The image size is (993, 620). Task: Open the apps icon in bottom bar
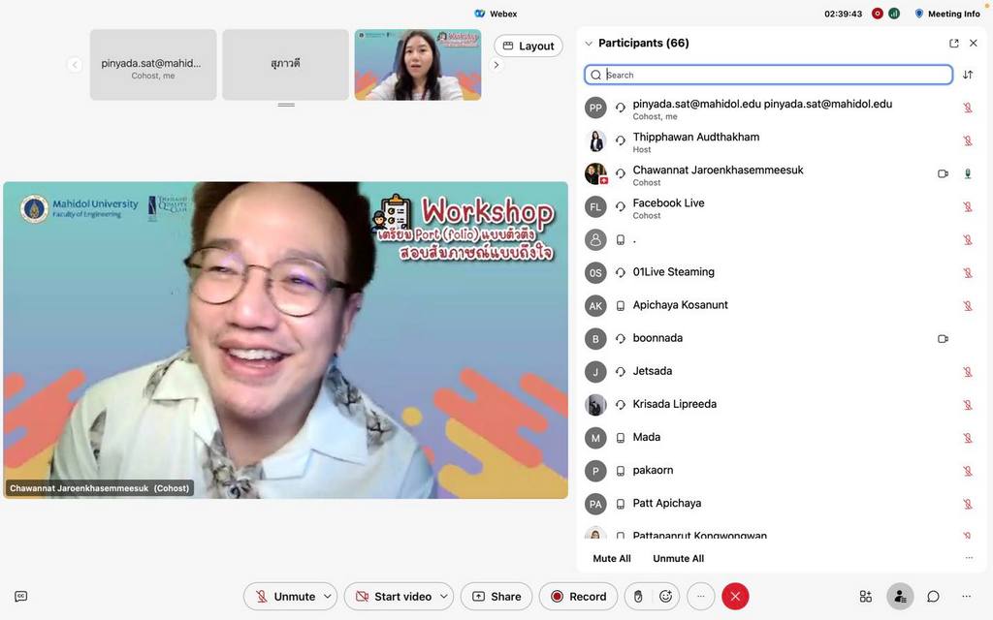[866, 597]
